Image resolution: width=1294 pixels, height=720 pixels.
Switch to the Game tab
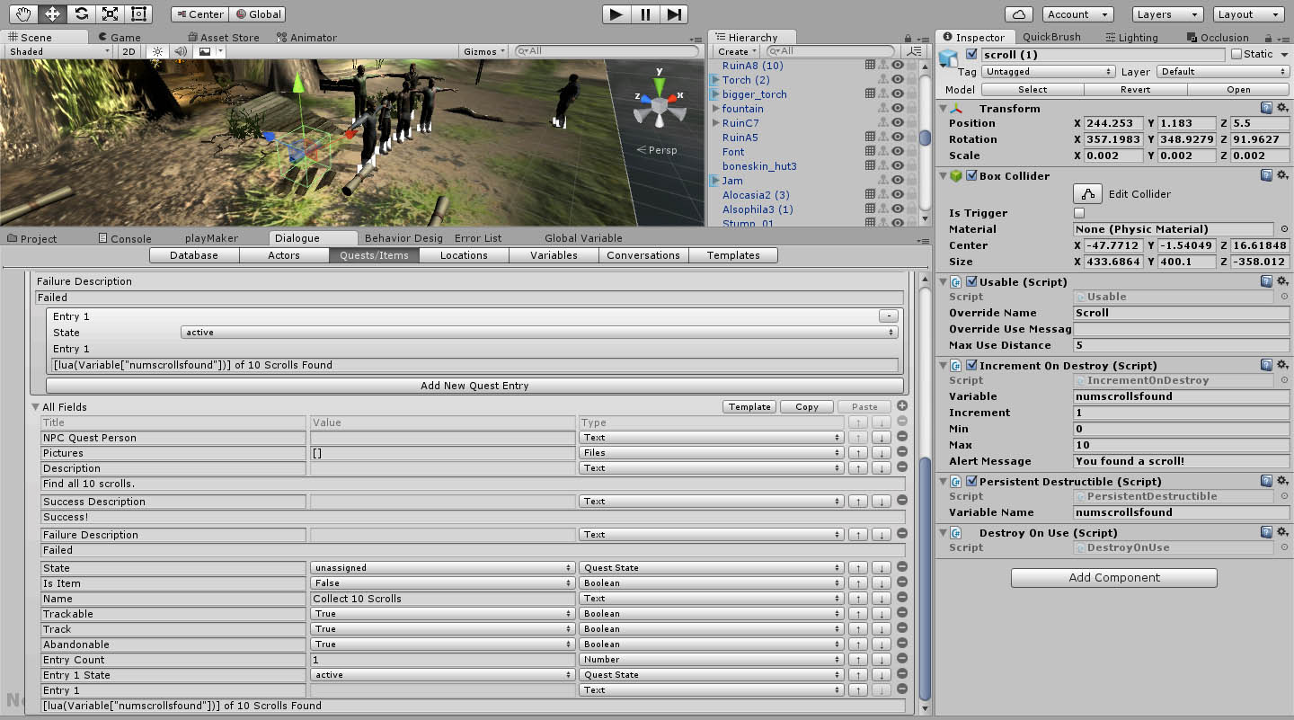click(x=119, y=37)
